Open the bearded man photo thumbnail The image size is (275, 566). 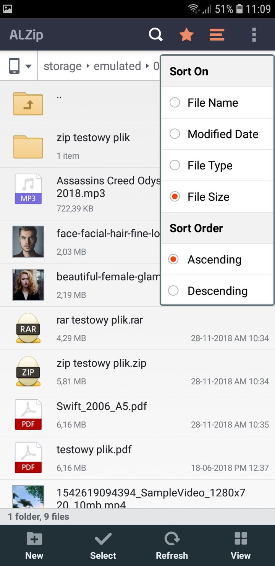click(x=28, y=242)
